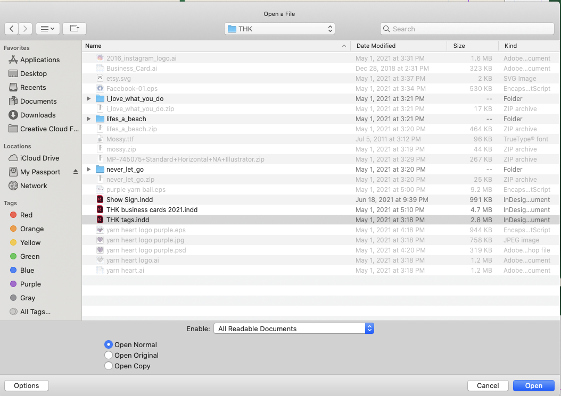Filter by the Purple tag

click(26, 284)
